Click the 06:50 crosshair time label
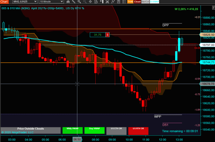Screen dimensions: 215x142 77,139
